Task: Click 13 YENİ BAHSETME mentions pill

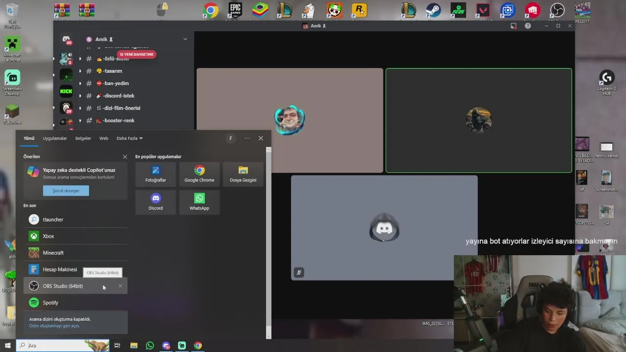Action: [x=136, y=54]
